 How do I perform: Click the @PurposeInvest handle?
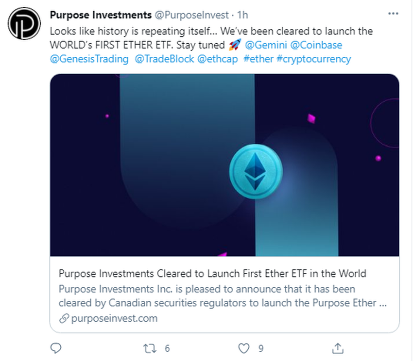click(x=191, y=15)
